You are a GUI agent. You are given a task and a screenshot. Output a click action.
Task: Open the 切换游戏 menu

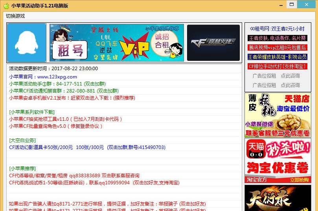[15, 16]
